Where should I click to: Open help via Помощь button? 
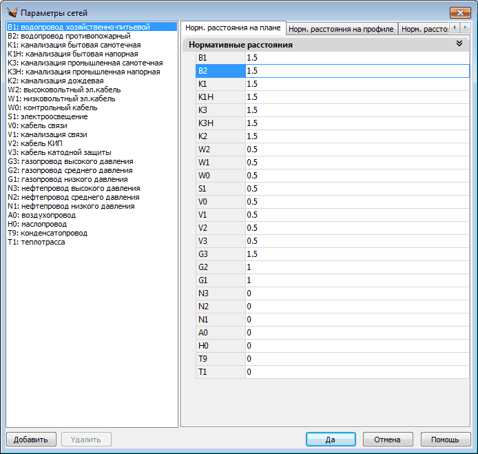445,440
